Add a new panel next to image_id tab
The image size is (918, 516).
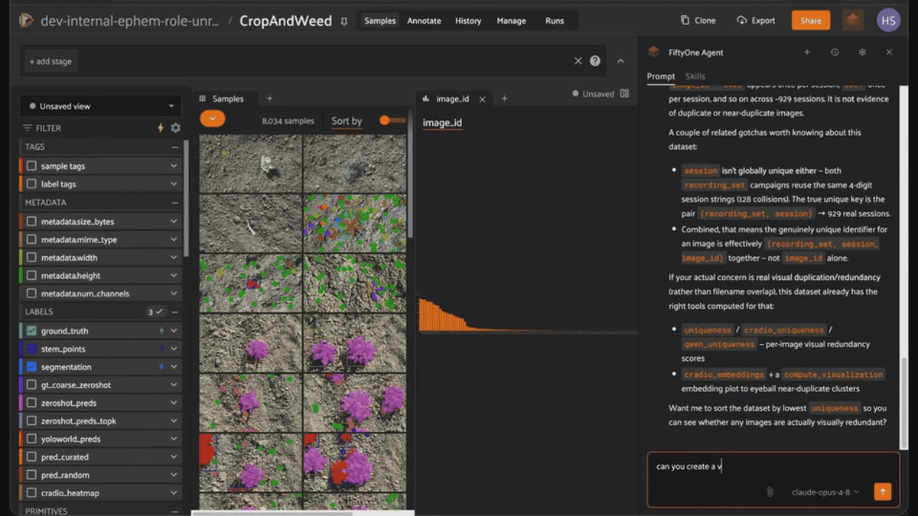504,99
